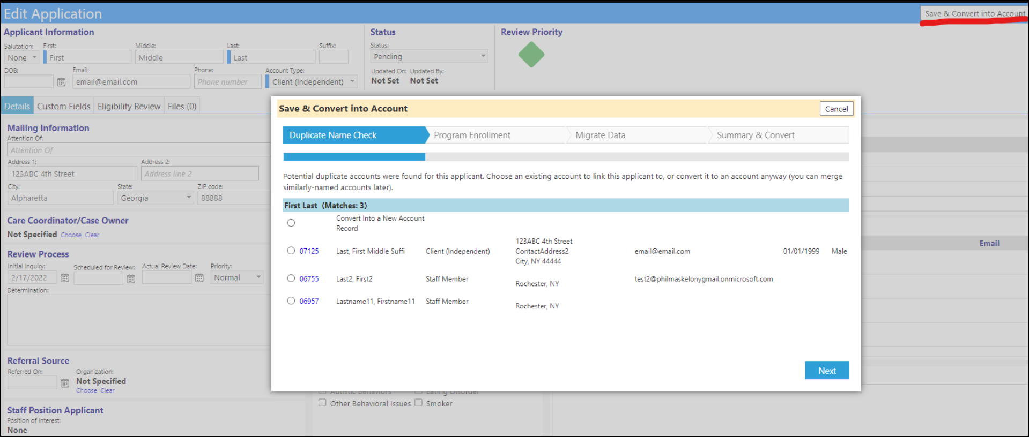Open the Scheduled for Review calendar picker
Image resolution: width=1029 pixels, height=437 pixels.
[x=131, y=278]
